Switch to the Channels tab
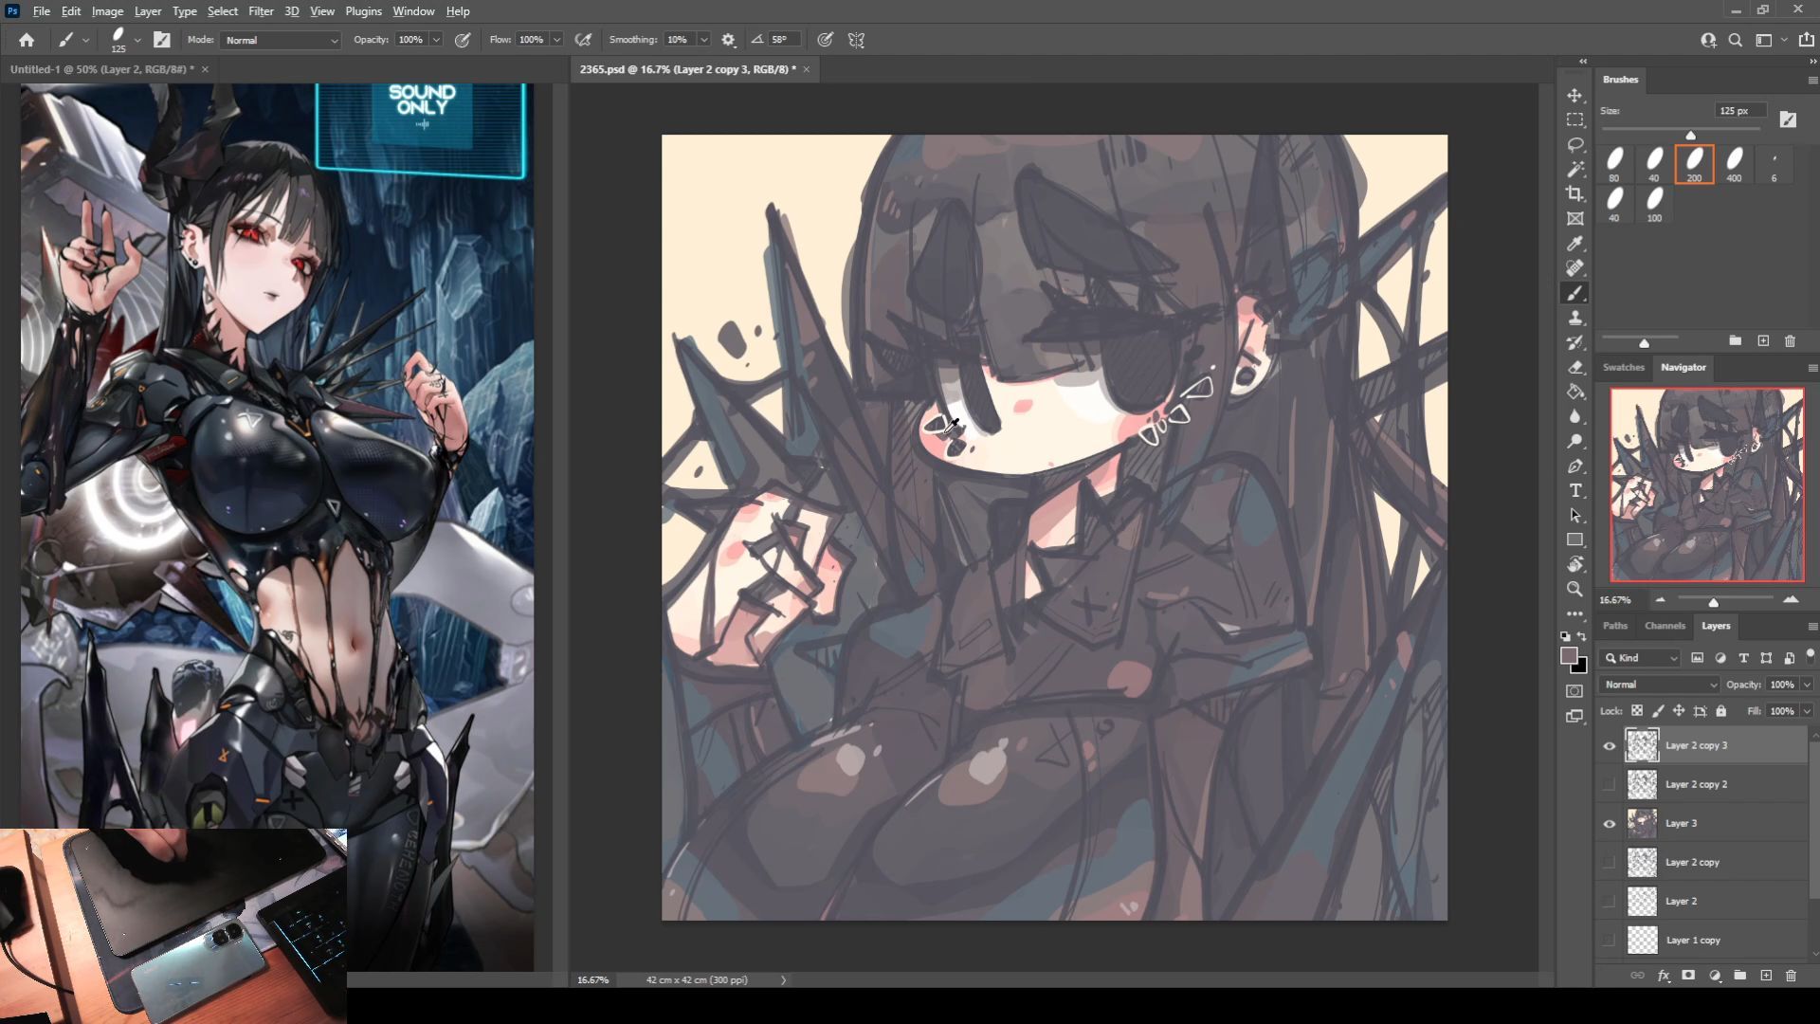This screenshot has width=1820, height=1024. 1665,626
